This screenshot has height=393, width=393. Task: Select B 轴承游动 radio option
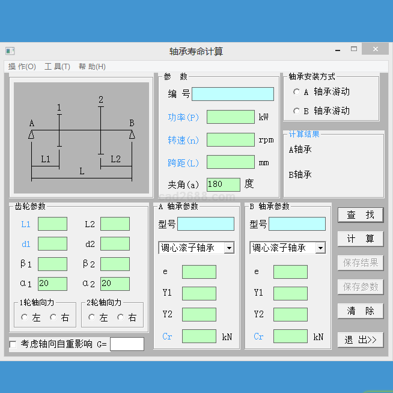click(x=297, y=111)
